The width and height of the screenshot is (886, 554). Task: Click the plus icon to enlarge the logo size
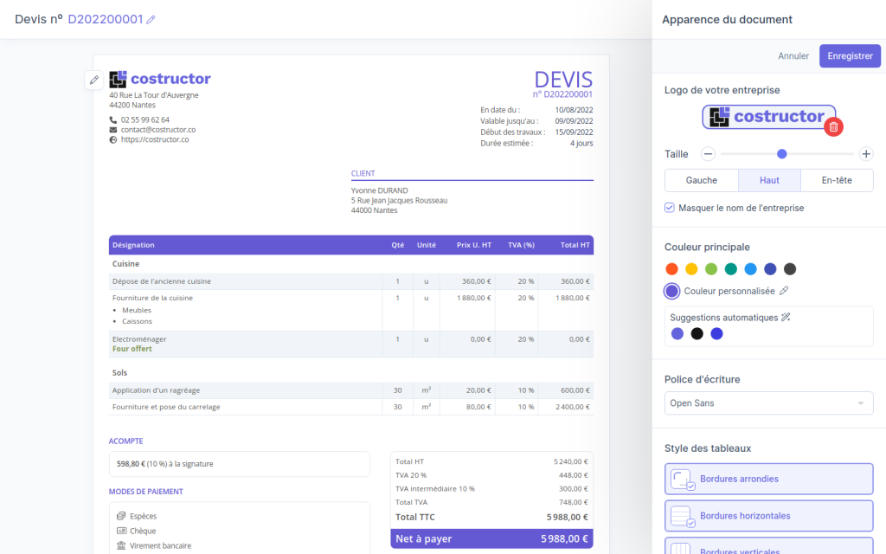[865, 153]
